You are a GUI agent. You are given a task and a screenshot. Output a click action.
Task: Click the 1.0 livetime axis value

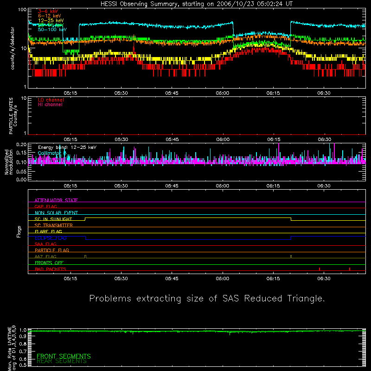(23, 330)
